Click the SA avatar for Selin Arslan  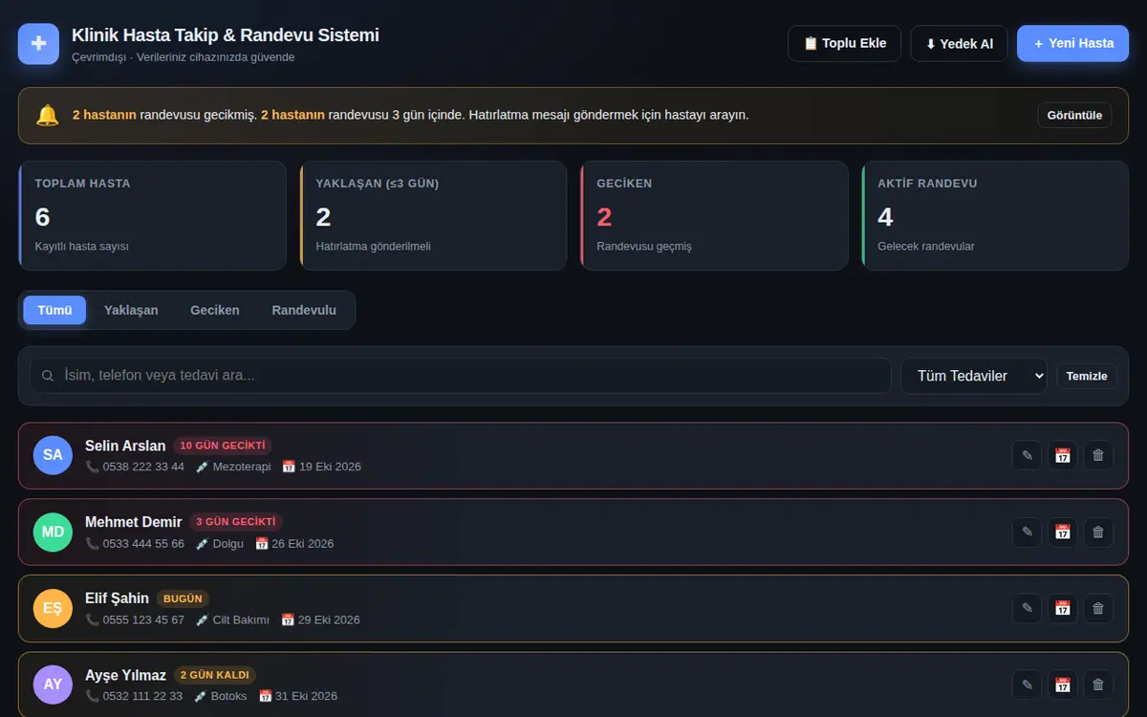pyautogui.click(x=53, y=455)
